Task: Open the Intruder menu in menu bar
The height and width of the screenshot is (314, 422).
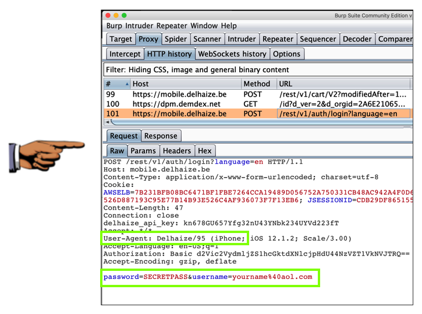Action: coord(139,26)
